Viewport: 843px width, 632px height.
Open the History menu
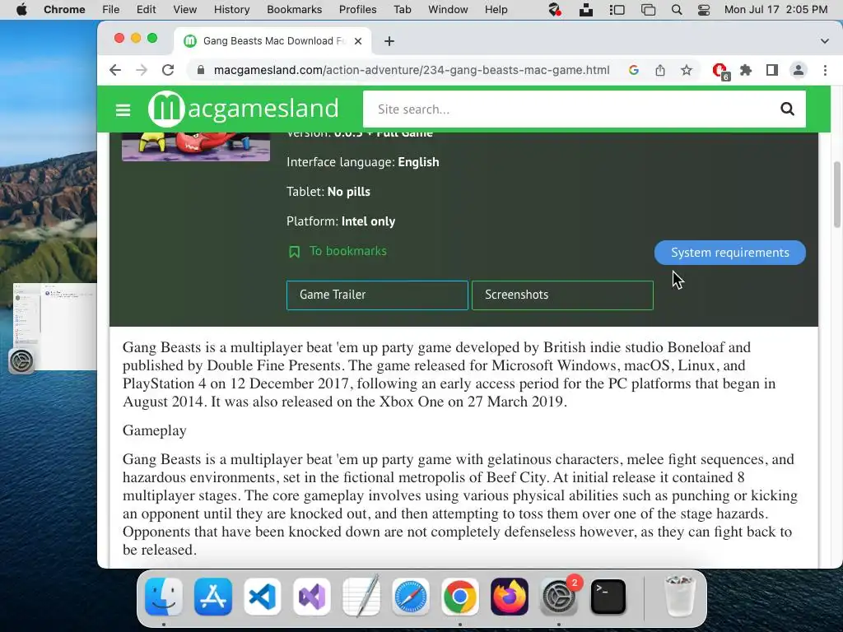pyautogui.click(x=231, y=9)
